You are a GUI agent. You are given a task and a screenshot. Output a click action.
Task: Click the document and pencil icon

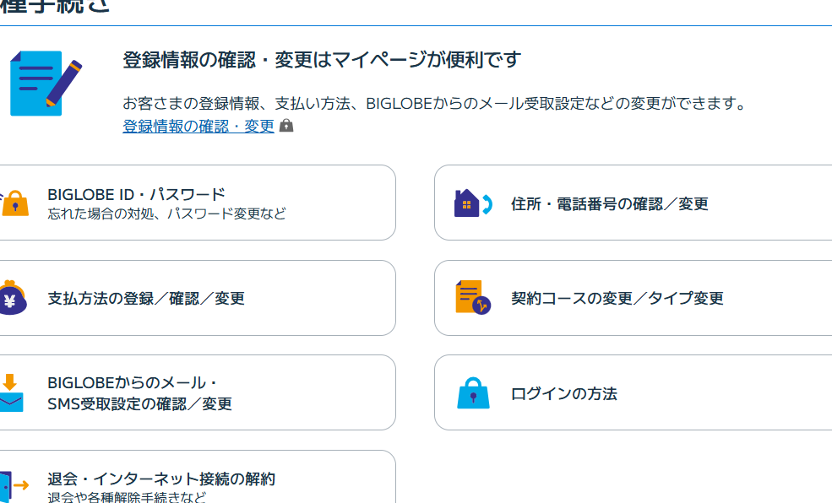tap(44, 84)
